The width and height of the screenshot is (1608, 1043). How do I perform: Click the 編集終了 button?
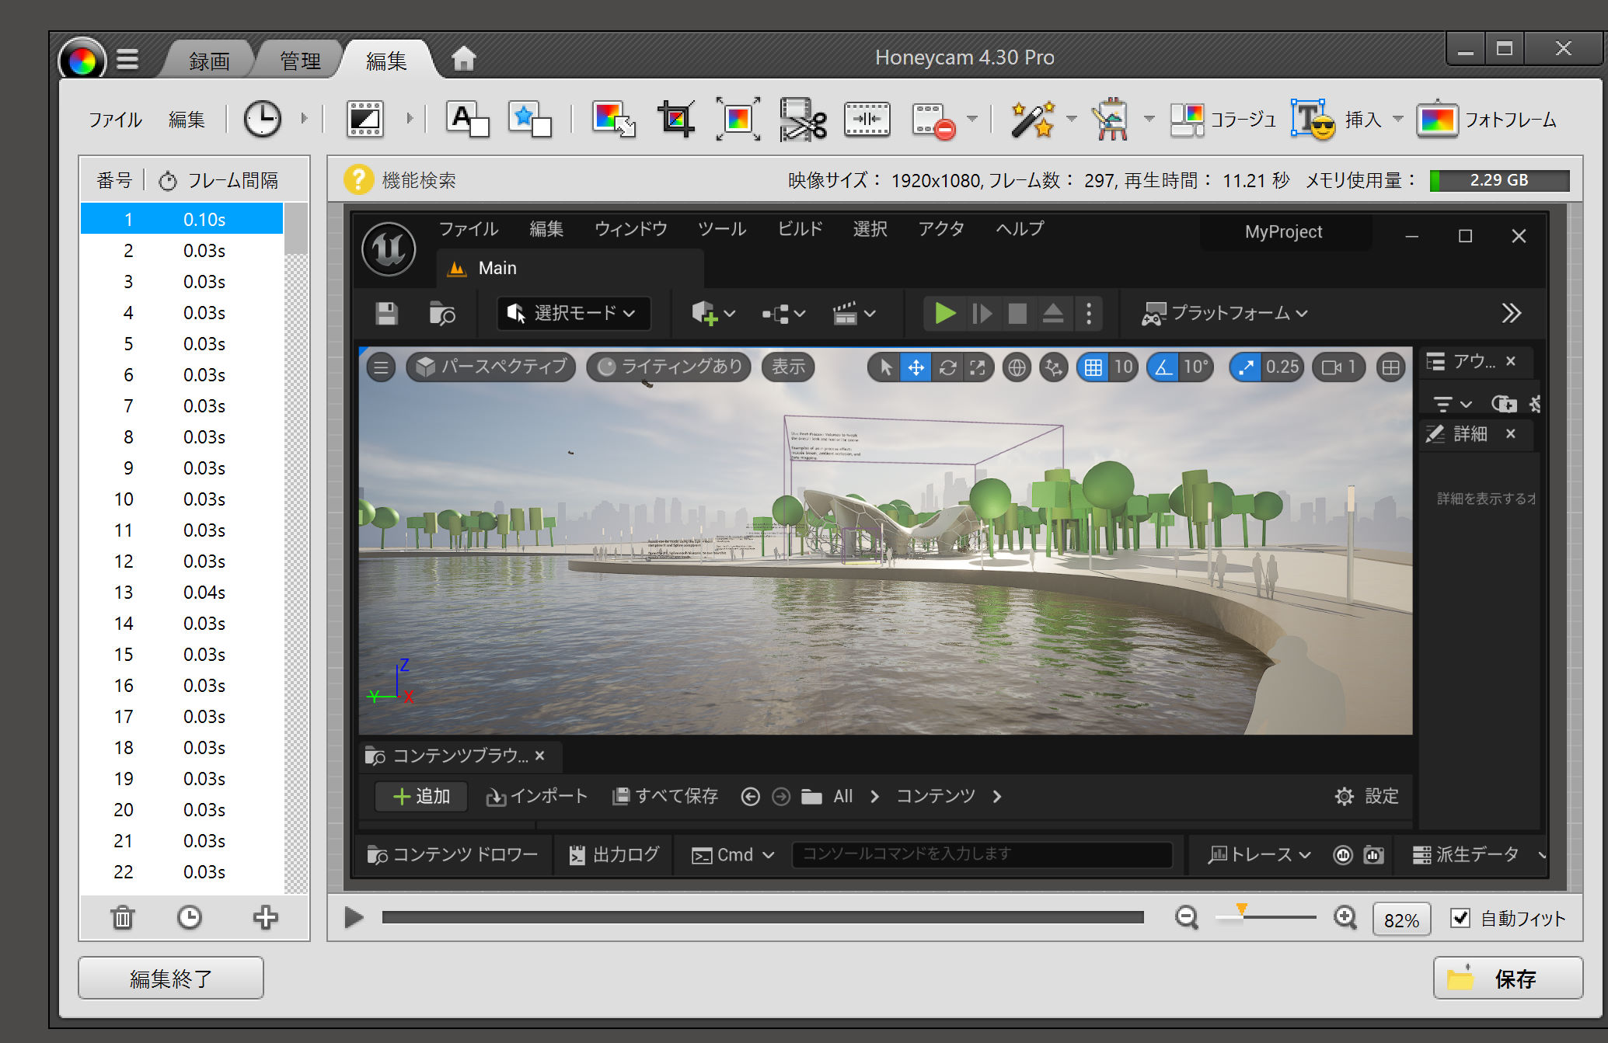171,978
